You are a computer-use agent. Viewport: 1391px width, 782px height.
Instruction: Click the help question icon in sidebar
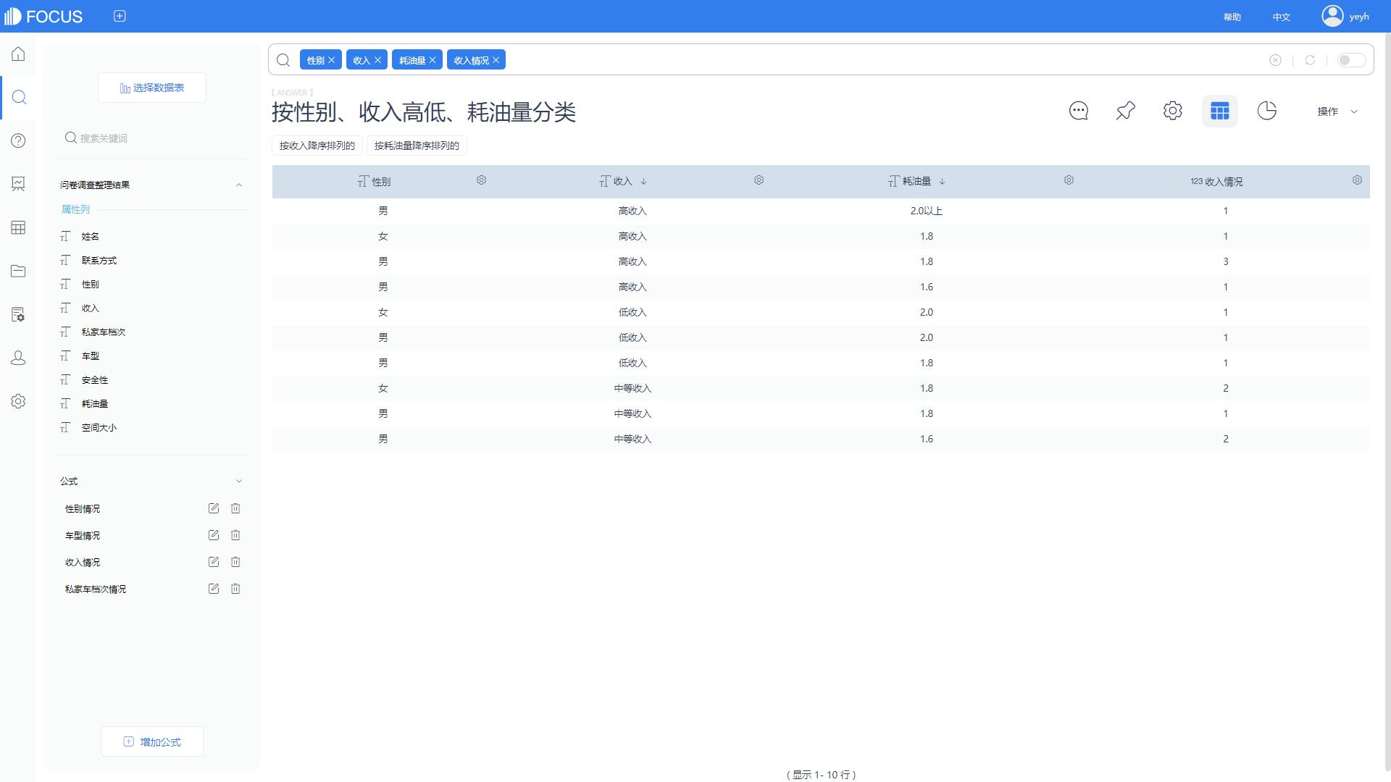(x=18, y=140)
